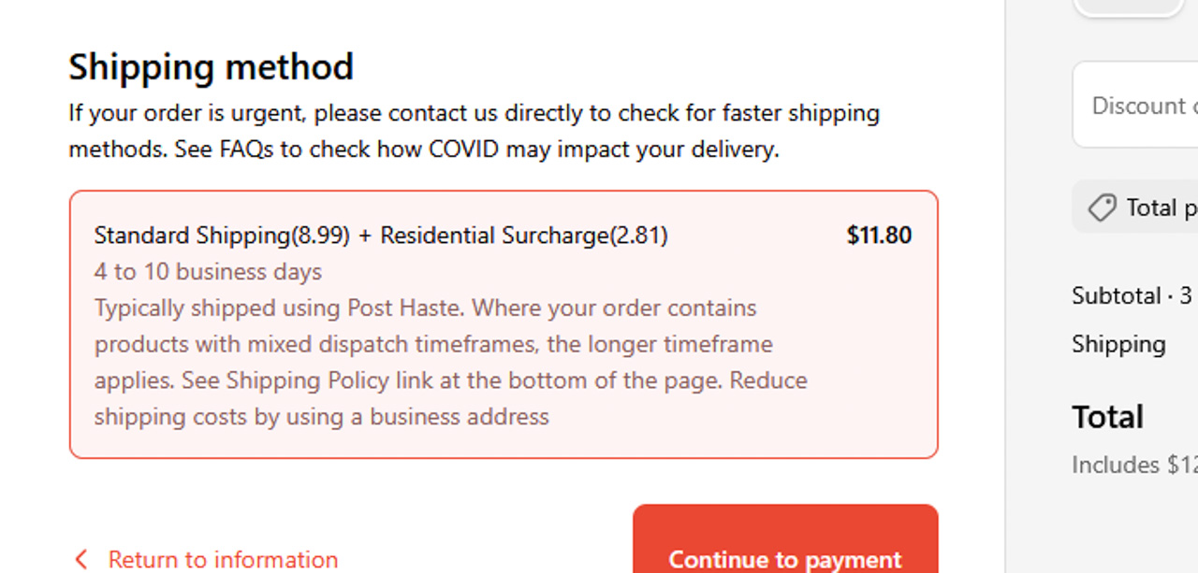Click the $11.80 shipping price
1198x573 pixels.
(879, 236)
